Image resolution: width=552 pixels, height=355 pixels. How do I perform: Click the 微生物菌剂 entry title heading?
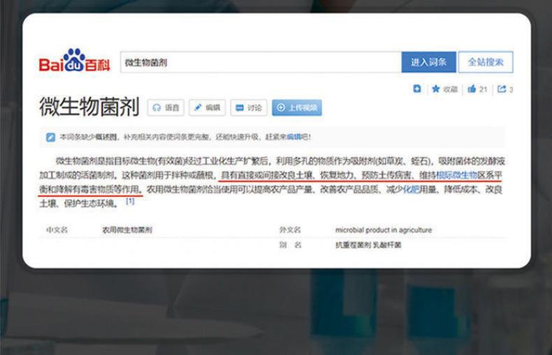pos(89,107)
